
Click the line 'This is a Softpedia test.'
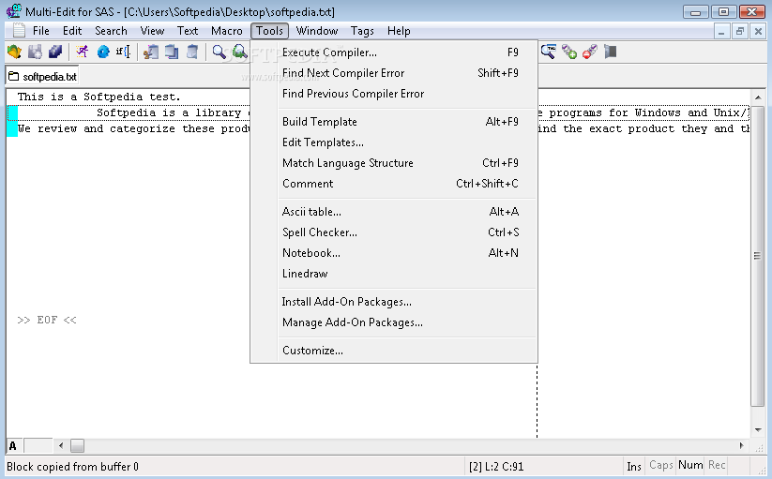pyautogui.click(x=98, y=97)
